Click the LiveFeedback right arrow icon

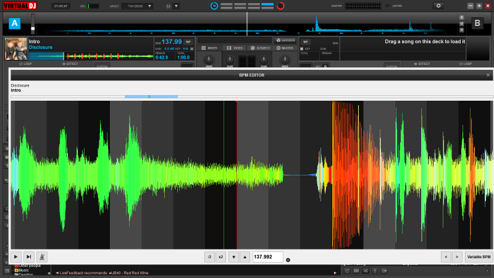(335, 273)
